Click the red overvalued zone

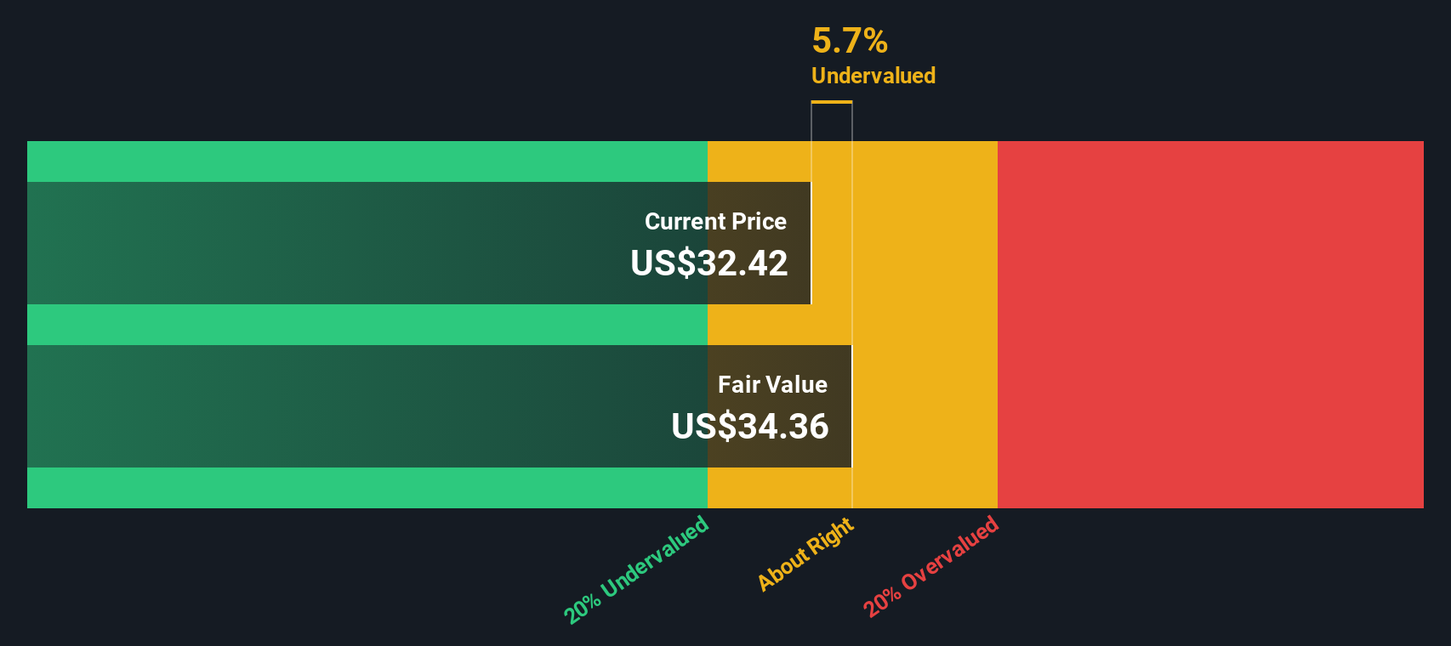pyautogui.click(x=1210, y=325)
